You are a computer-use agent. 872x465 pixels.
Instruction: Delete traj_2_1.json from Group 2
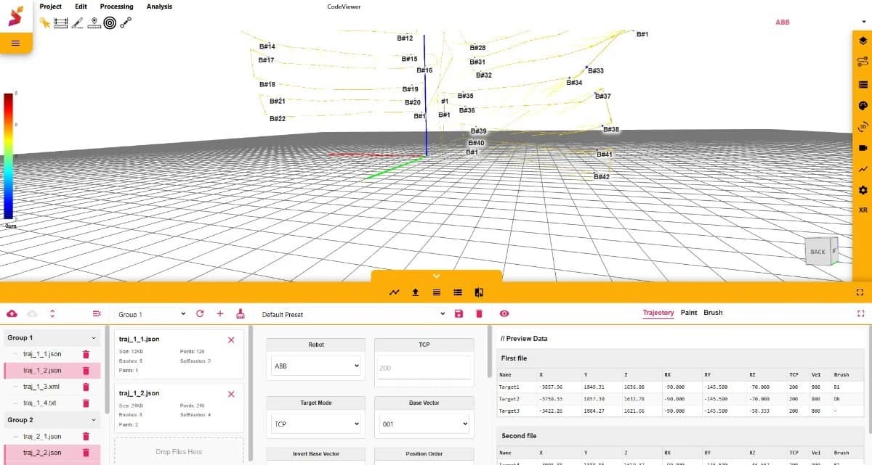pos(86,437)
